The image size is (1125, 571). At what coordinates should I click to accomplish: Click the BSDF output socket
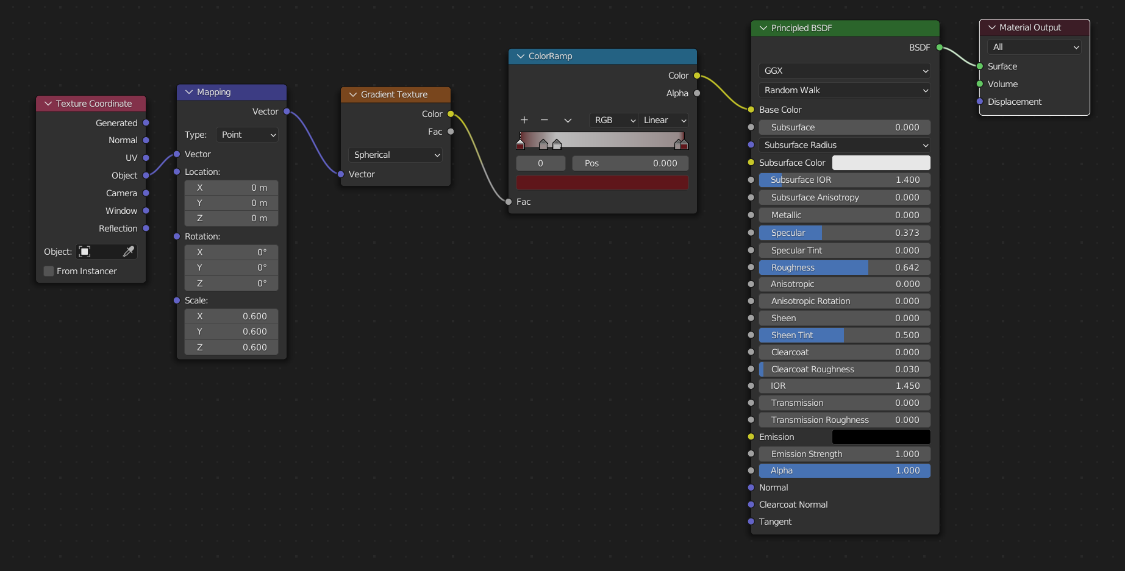939,48
